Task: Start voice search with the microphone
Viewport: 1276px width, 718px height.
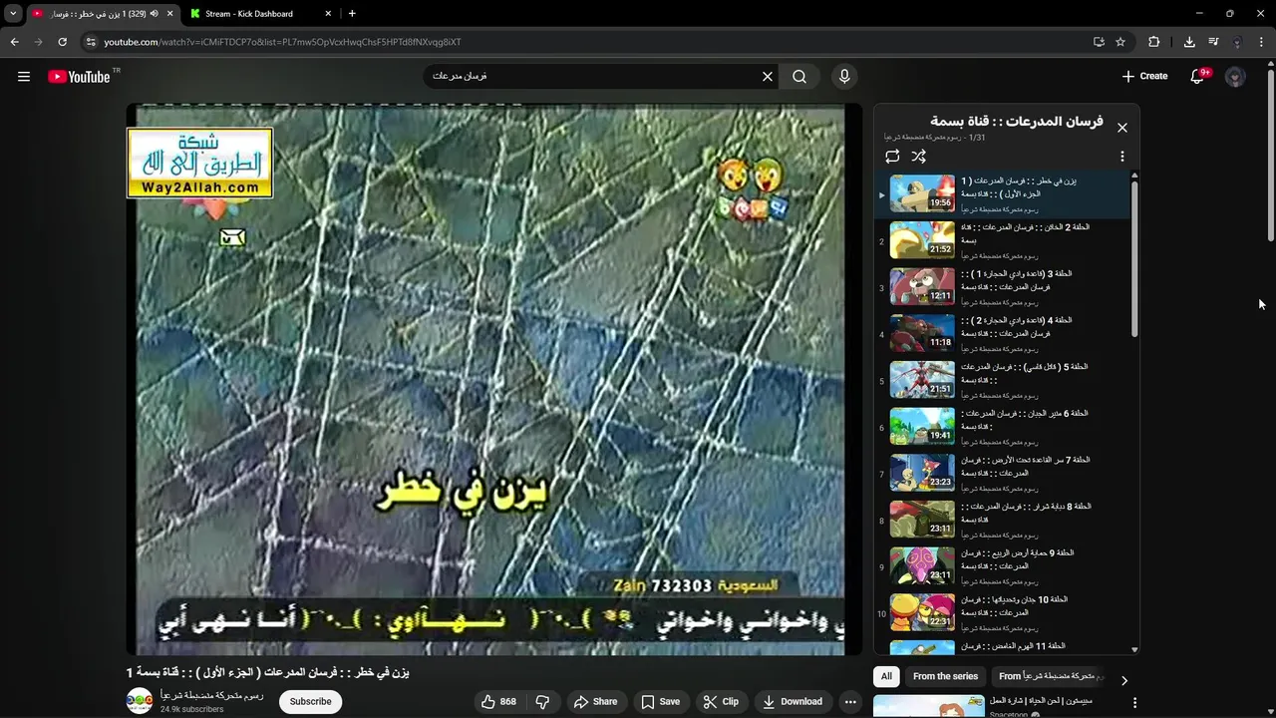Action: 844,76
